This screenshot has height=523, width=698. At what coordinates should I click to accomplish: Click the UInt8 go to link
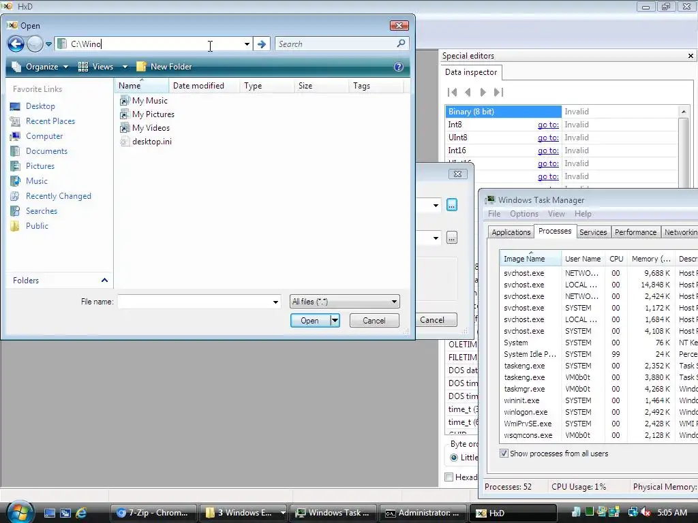point(548,138)
